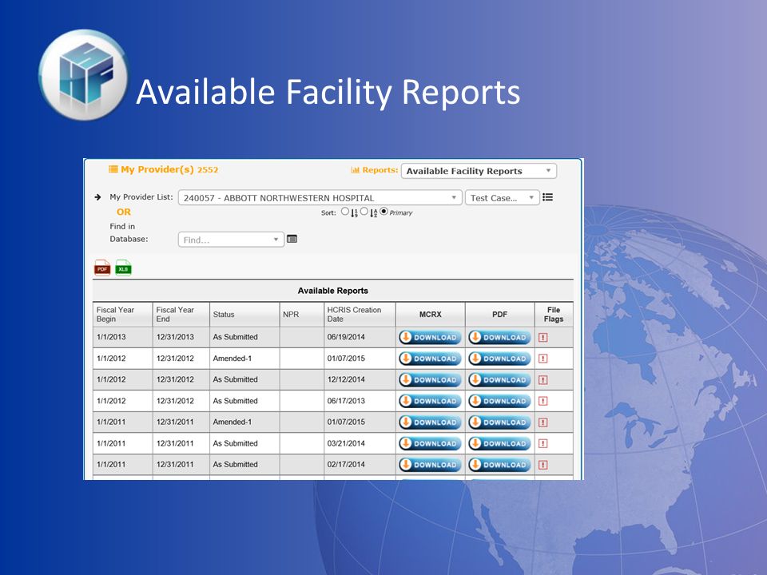Click the 12/31/2013 fiscal year end cell
The width and height of the screenshot is (767, 575).
click(181, 337)
